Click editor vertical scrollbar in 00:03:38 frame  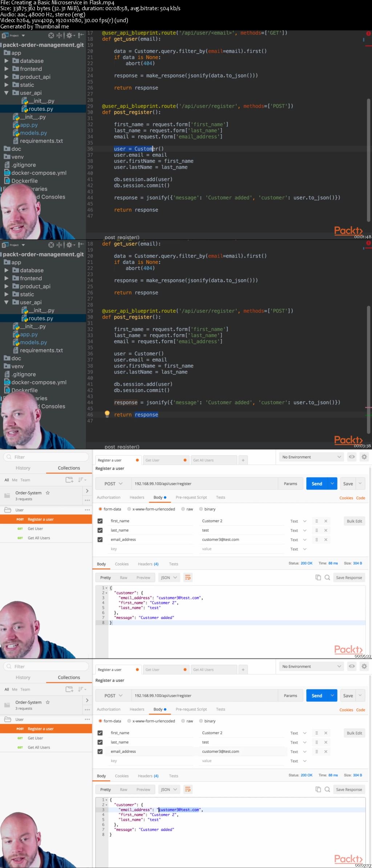point(368,370)
